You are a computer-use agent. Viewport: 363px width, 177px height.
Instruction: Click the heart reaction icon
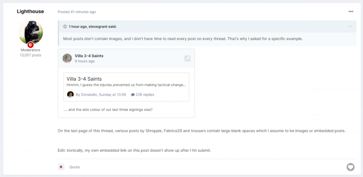(x=350, y=167)
